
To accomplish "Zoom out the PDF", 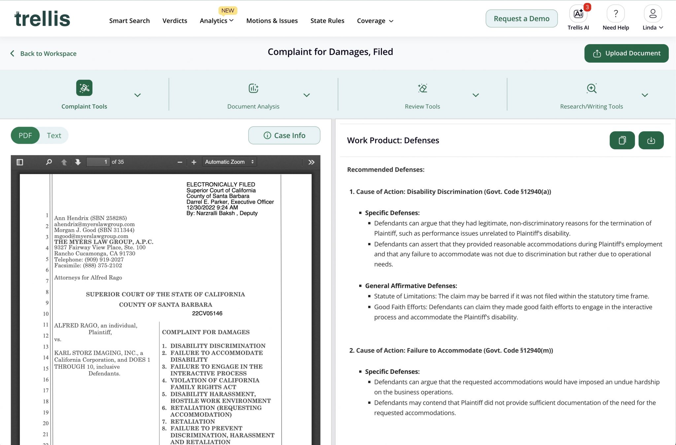I will 180,162.
